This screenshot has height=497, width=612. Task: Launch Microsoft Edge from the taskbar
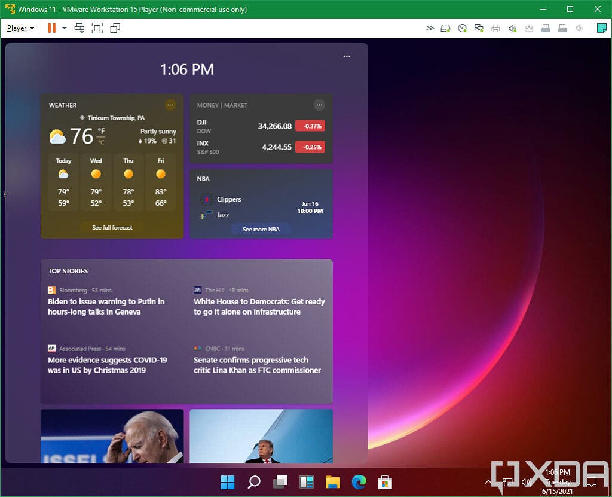359,482
